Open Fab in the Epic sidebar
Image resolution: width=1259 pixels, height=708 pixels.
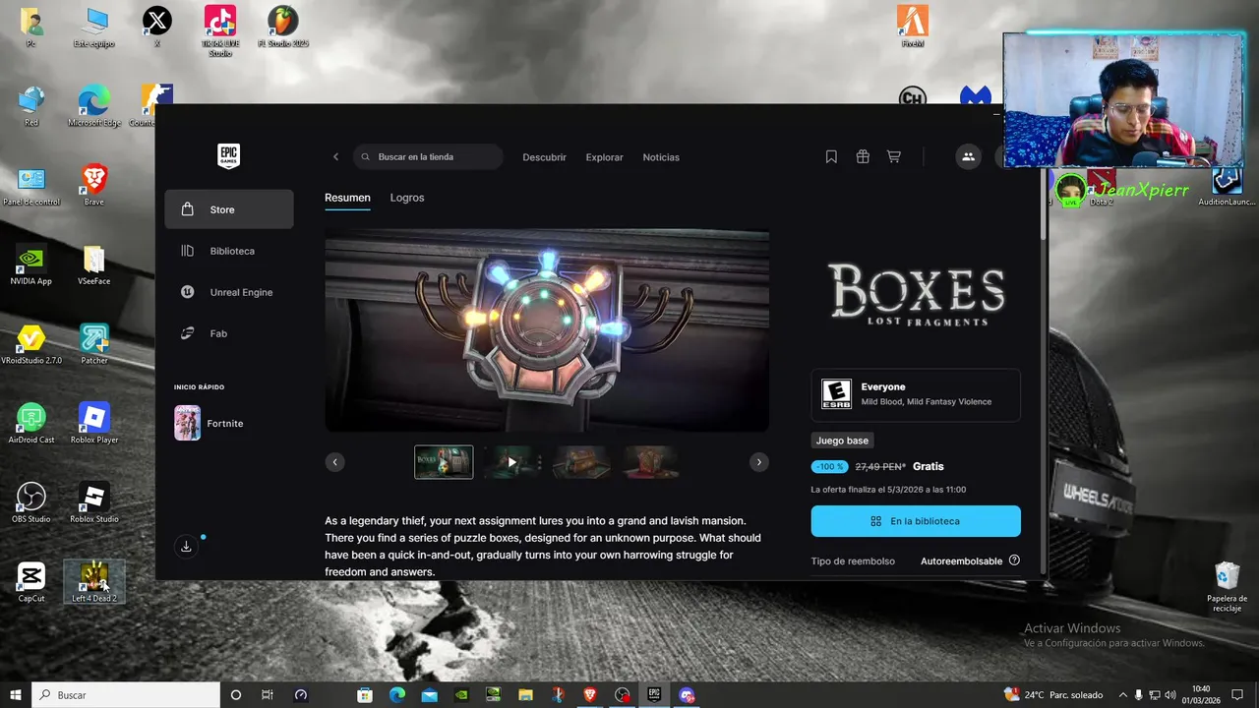(229, 333)
